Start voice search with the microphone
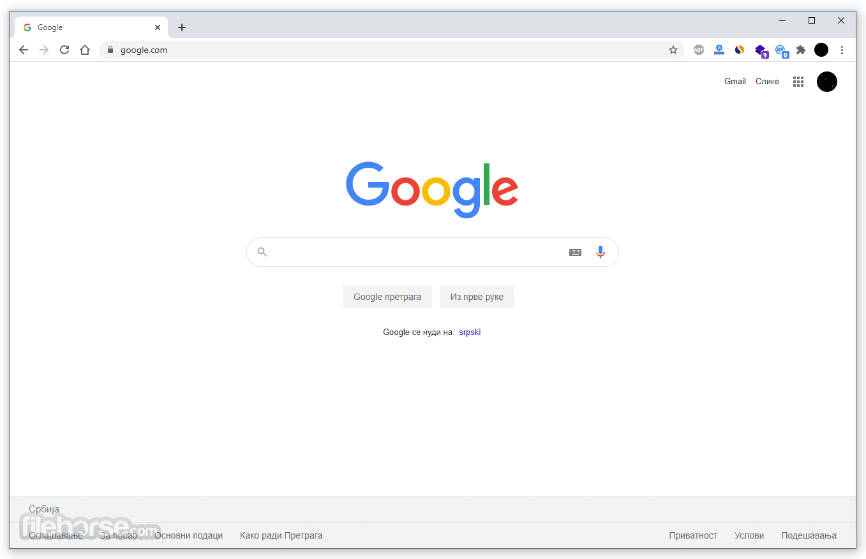The image size is (866, 559). [600, 252]
